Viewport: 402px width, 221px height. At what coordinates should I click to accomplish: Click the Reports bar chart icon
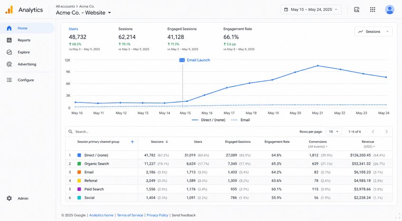tap(9, 40)
